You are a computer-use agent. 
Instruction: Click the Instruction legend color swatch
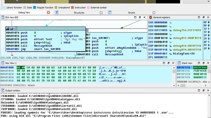[73, 8]
